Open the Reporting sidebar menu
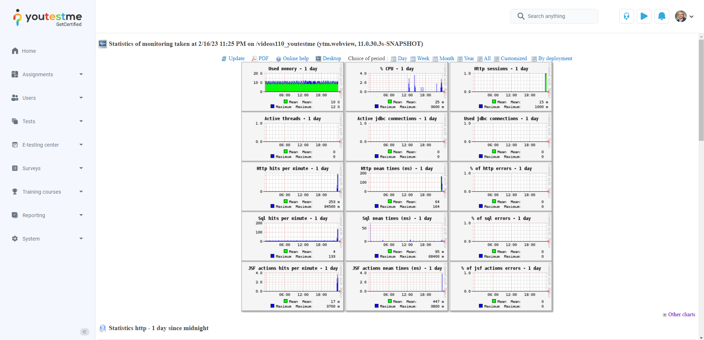The height and width of the screenshot is (340, 704). (x=34, y=215)
